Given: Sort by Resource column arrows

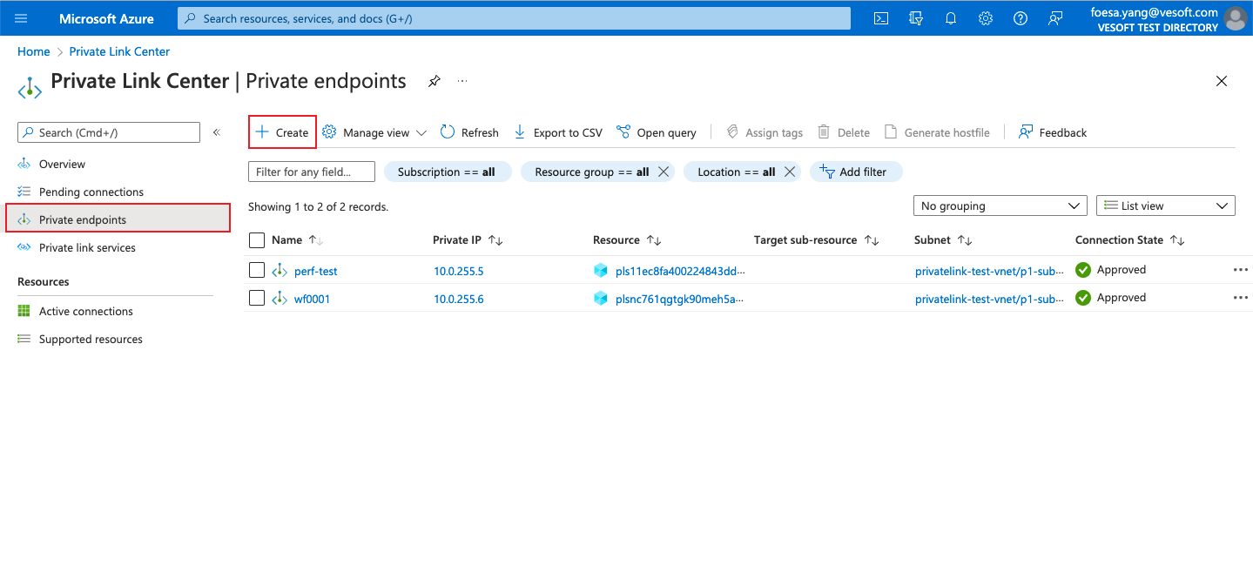Looking at the screenshot, I should click(654, 240).
